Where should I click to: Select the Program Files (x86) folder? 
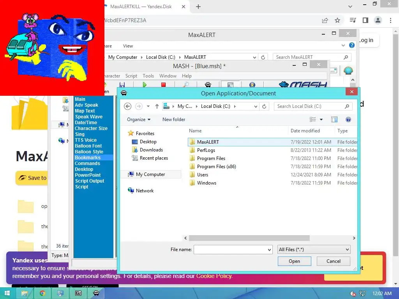click(216, 167)
